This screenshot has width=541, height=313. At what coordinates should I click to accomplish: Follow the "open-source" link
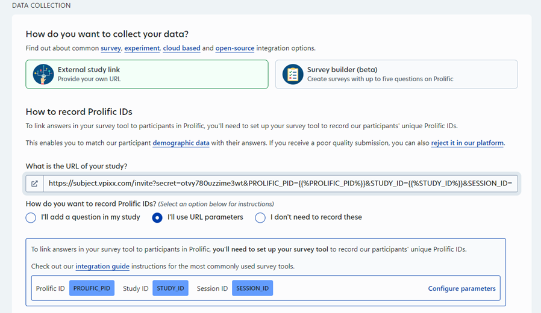pos(235,48)
